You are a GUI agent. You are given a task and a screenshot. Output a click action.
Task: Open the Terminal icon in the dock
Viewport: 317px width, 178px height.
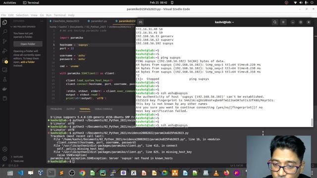(x=51, y=173)
